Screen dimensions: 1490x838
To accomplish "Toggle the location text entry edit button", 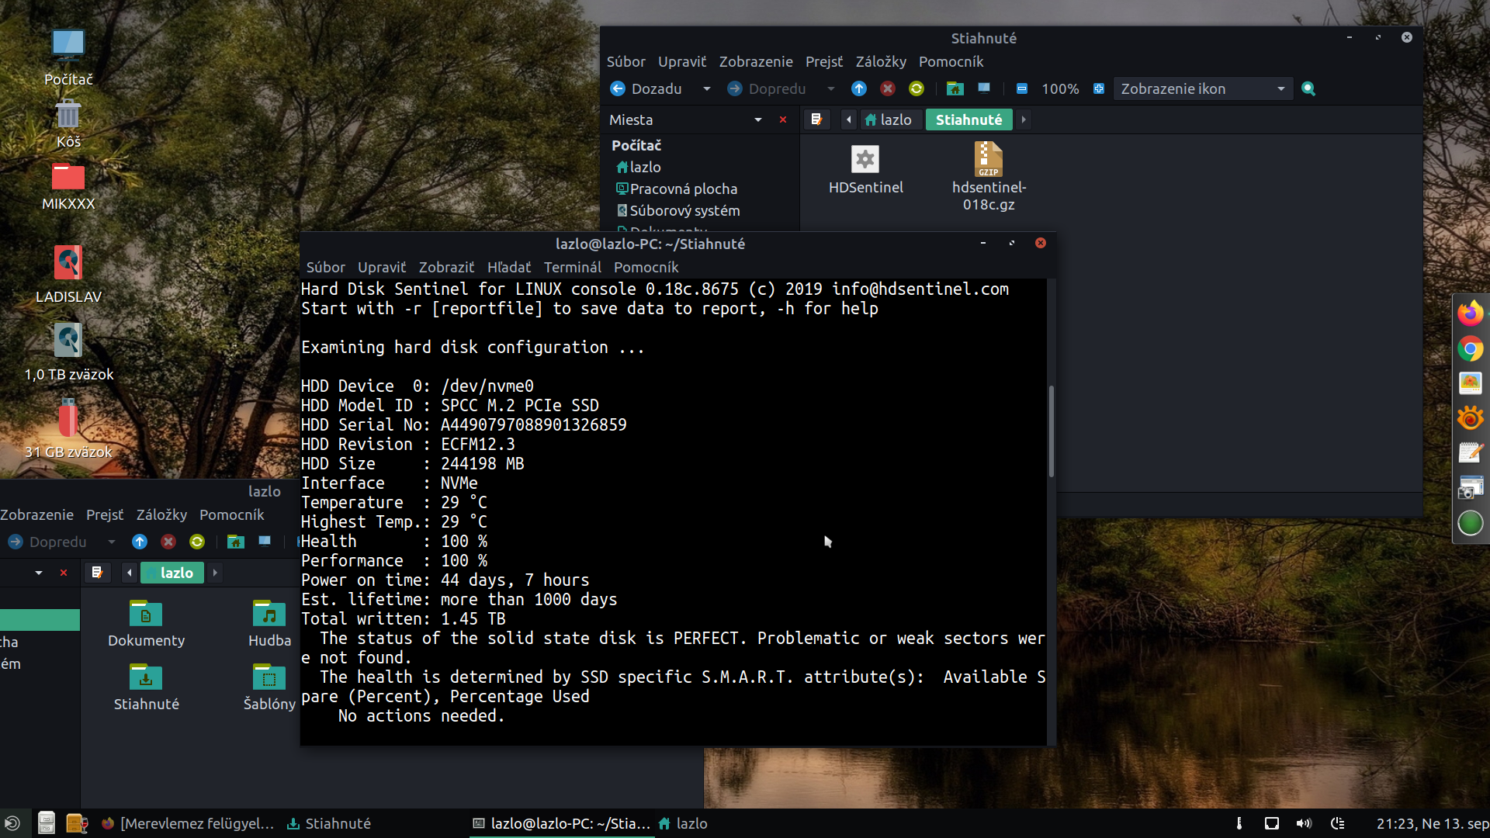I will (x=816, y=119).
